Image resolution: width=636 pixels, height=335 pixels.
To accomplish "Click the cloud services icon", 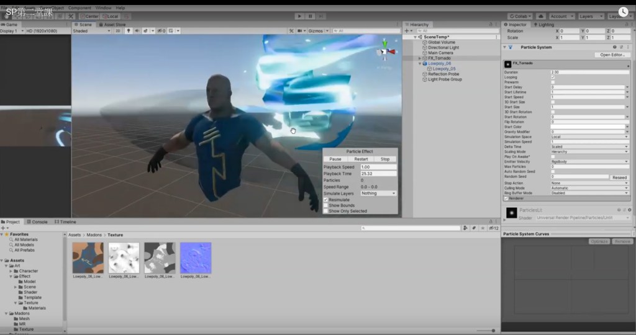I will 540,16.
